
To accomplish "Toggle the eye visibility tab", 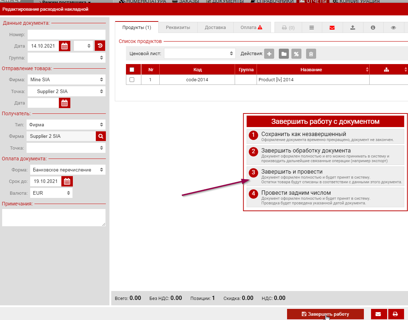I will [x=393, y=28].
